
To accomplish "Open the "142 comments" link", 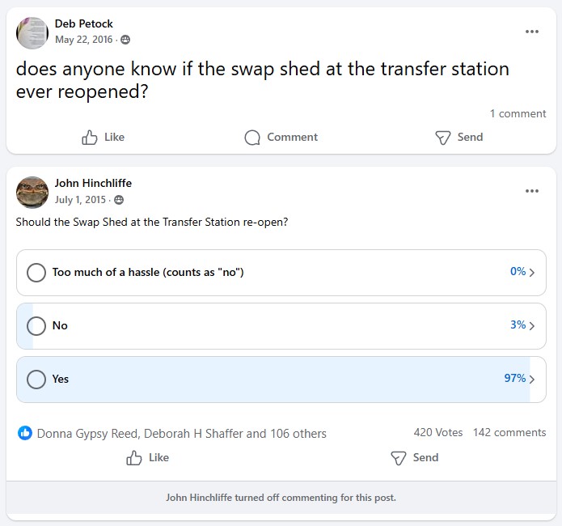I will click(x=509, y=432).
